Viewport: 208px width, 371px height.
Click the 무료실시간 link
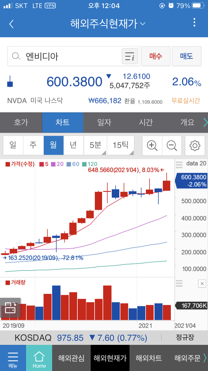point(186,100)
